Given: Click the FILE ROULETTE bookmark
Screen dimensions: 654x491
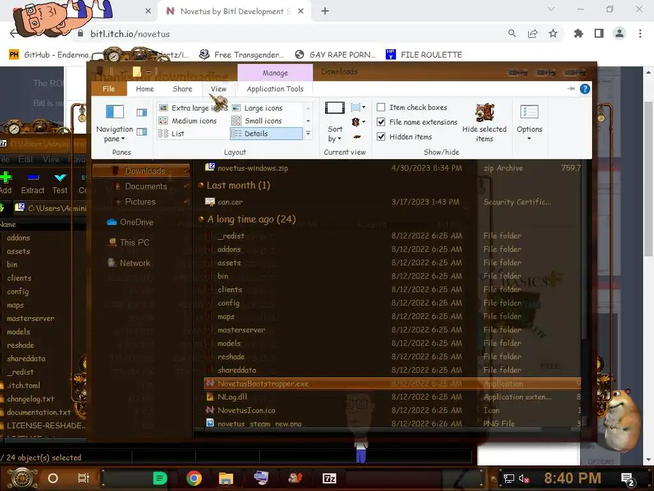Looking at the screenshot, I should point(424,54).
